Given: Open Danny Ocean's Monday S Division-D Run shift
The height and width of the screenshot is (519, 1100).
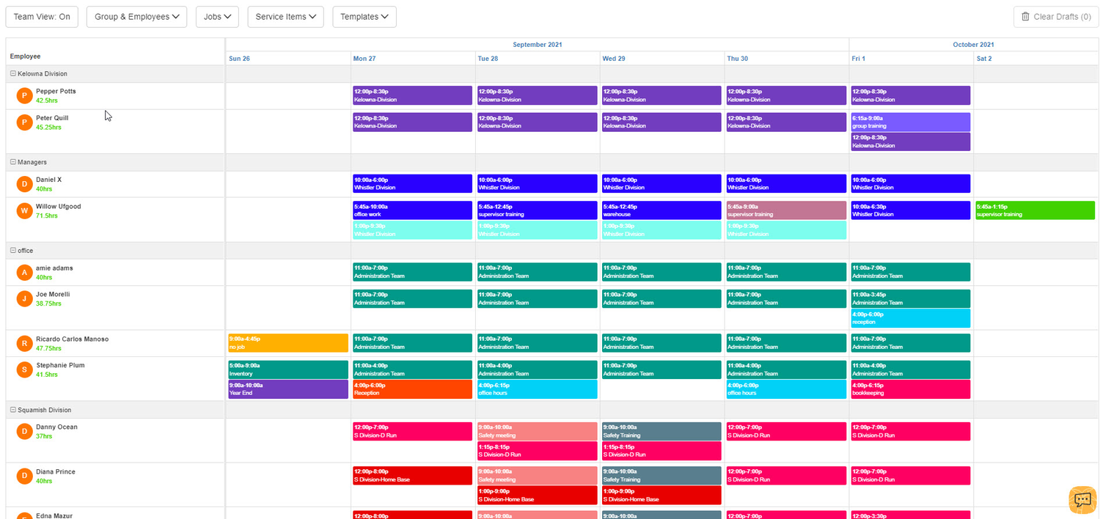Looking at the screenshot, I should click(x=412, y=431).
